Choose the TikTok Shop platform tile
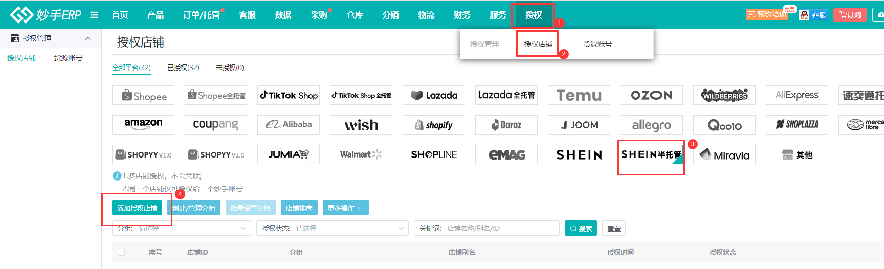Screen dimensions: 884x269 pyautogui.click(x=289, y=95)
